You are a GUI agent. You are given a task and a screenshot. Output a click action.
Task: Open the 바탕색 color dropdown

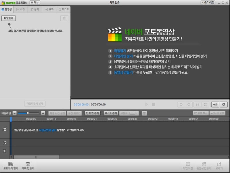[x=129, y=113]
